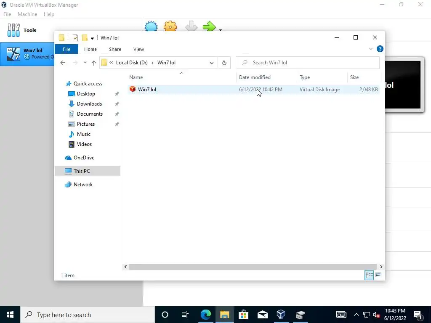431x323 pixels.
Task: Click the Search Win7 lol field
Action: coord(308,63)
